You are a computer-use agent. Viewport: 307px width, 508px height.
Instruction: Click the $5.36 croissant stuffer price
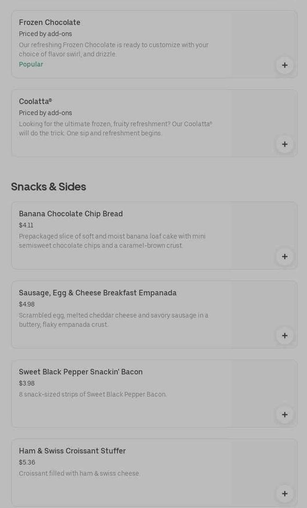(27, 462)
